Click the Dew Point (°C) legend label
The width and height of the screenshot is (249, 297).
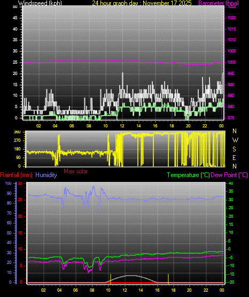(229, 175)
